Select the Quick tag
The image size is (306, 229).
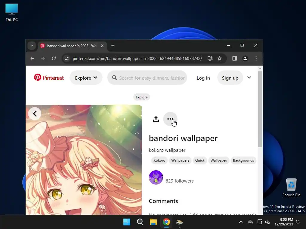200,160
